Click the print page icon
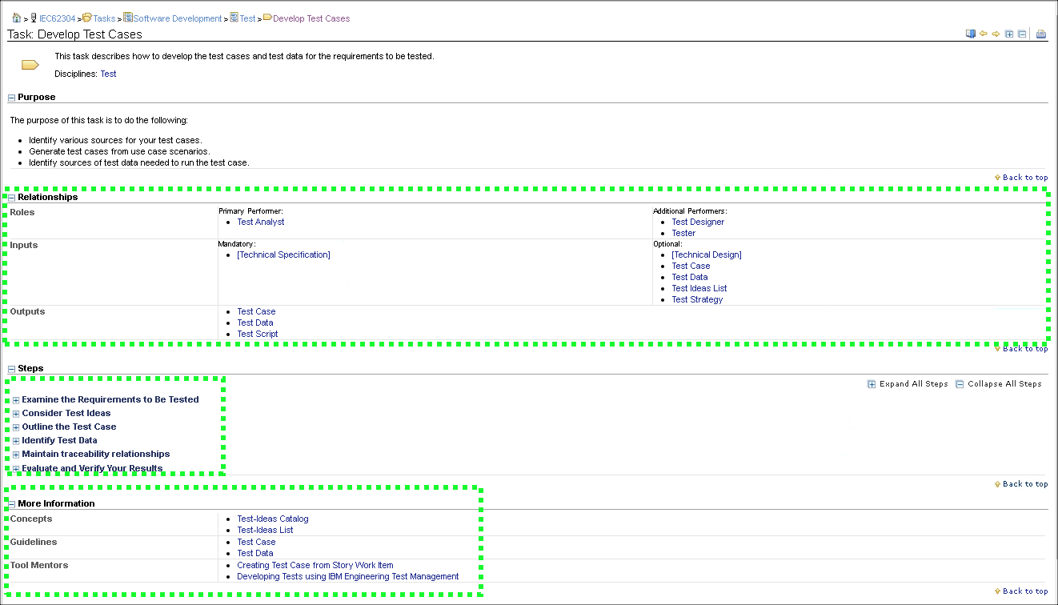 (1041, 34)
